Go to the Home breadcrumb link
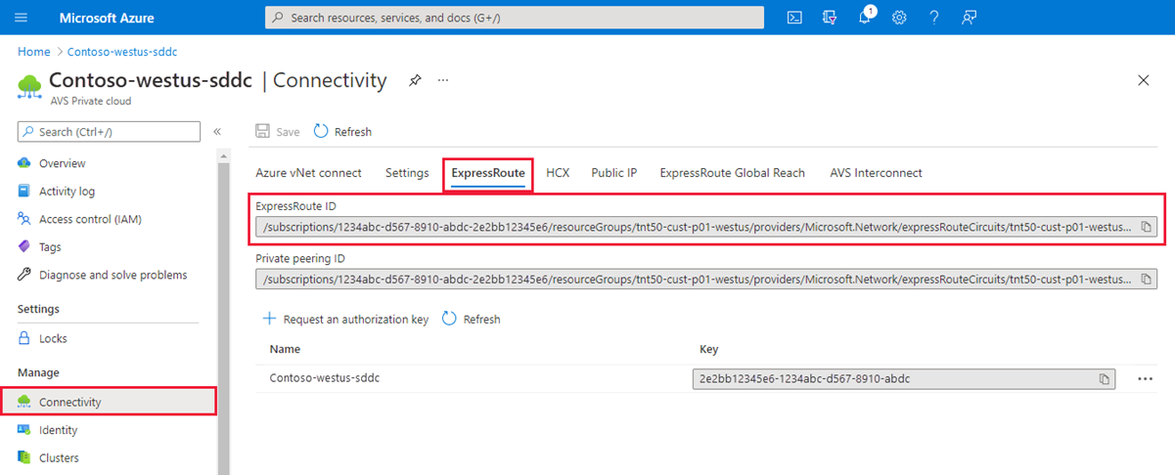 coord(33,52)
